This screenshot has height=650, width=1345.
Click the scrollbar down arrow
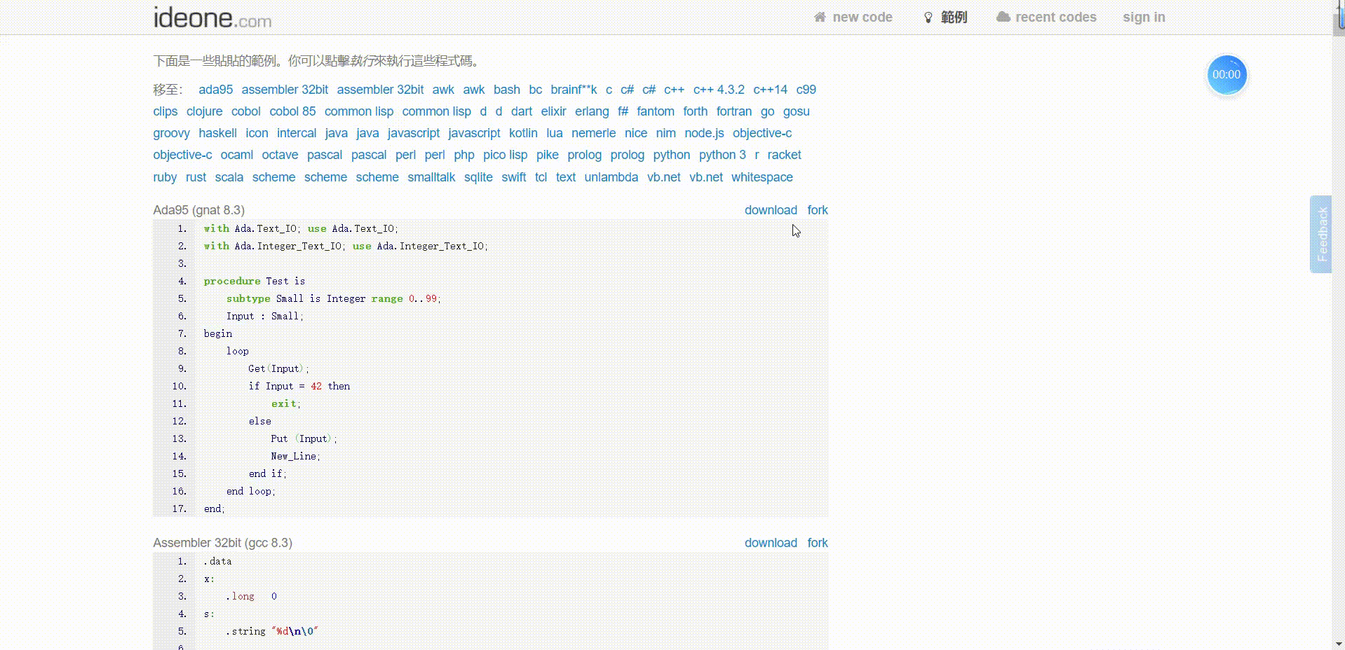1338,644
